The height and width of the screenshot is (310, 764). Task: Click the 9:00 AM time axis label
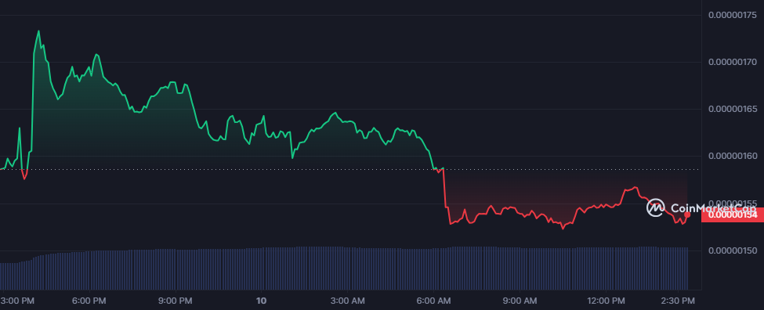[520, 301]
